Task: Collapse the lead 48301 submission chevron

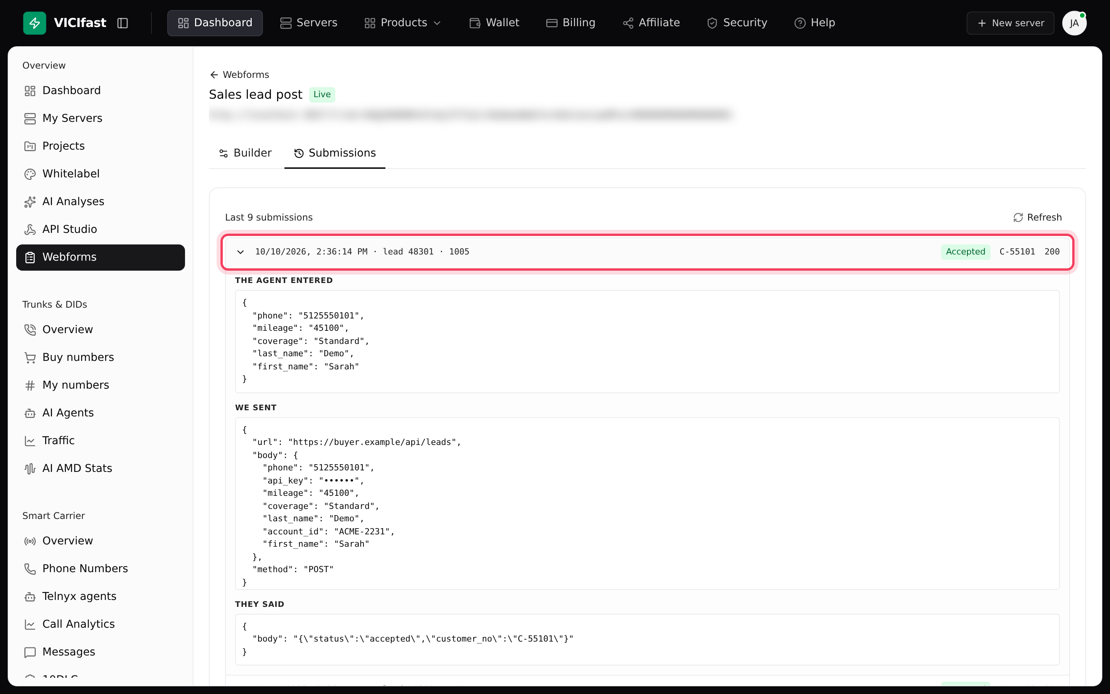Action: point(240,252)
